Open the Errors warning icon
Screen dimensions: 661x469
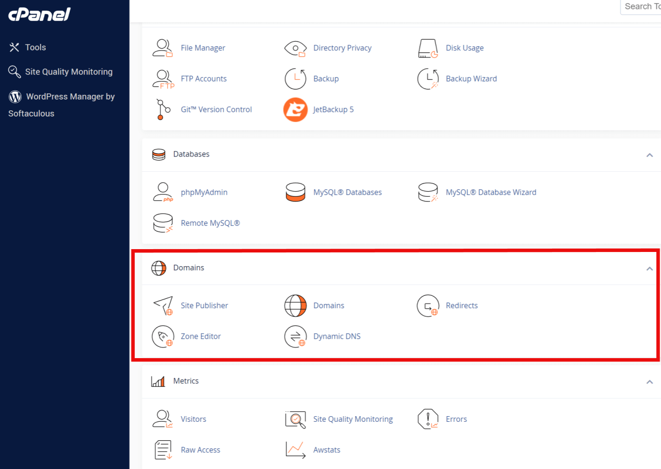[428, 419]
